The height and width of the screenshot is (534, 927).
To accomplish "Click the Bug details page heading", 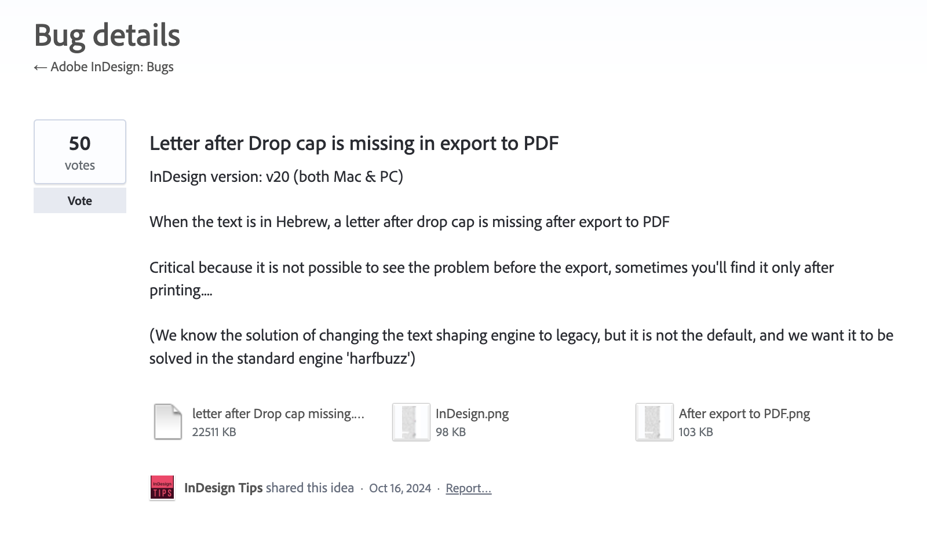I will click(107, 35).
